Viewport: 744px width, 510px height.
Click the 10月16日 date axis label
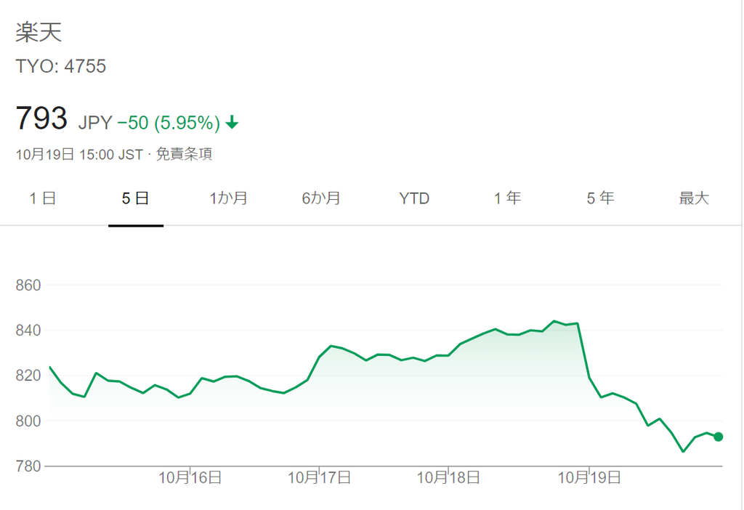[x=190, y=478]
